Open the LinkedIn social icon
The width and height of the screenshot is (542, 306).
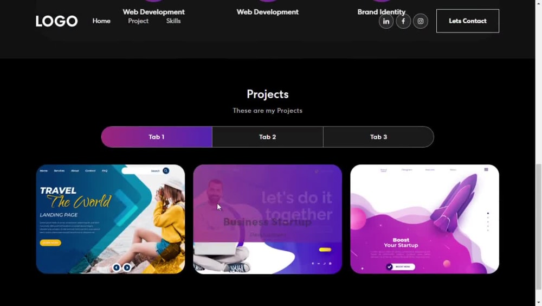click(386, 21)
